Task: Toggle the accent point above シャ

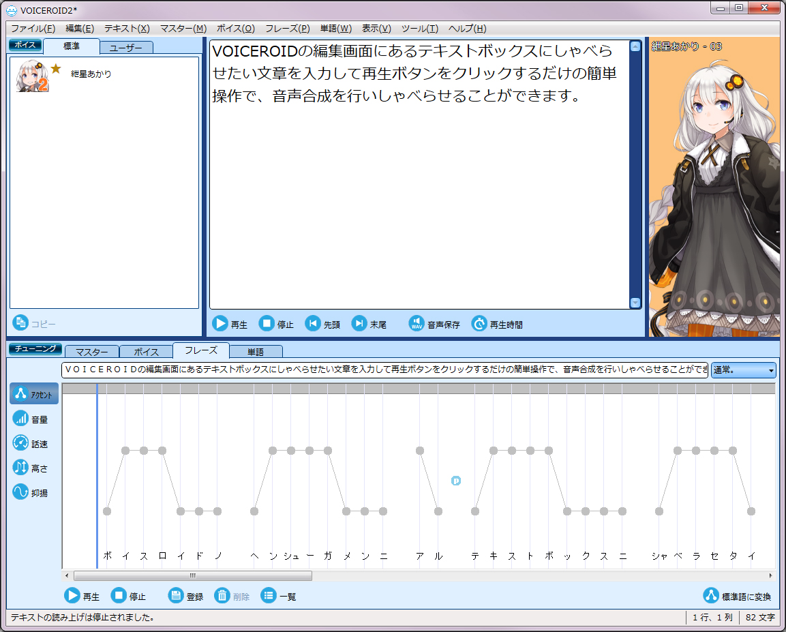Action: pyautogui.click(x=659, y=511)
